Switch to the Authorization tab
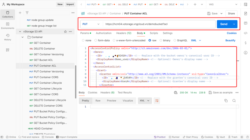The height and width of the screenshot is (140, 250). [103, 33]
